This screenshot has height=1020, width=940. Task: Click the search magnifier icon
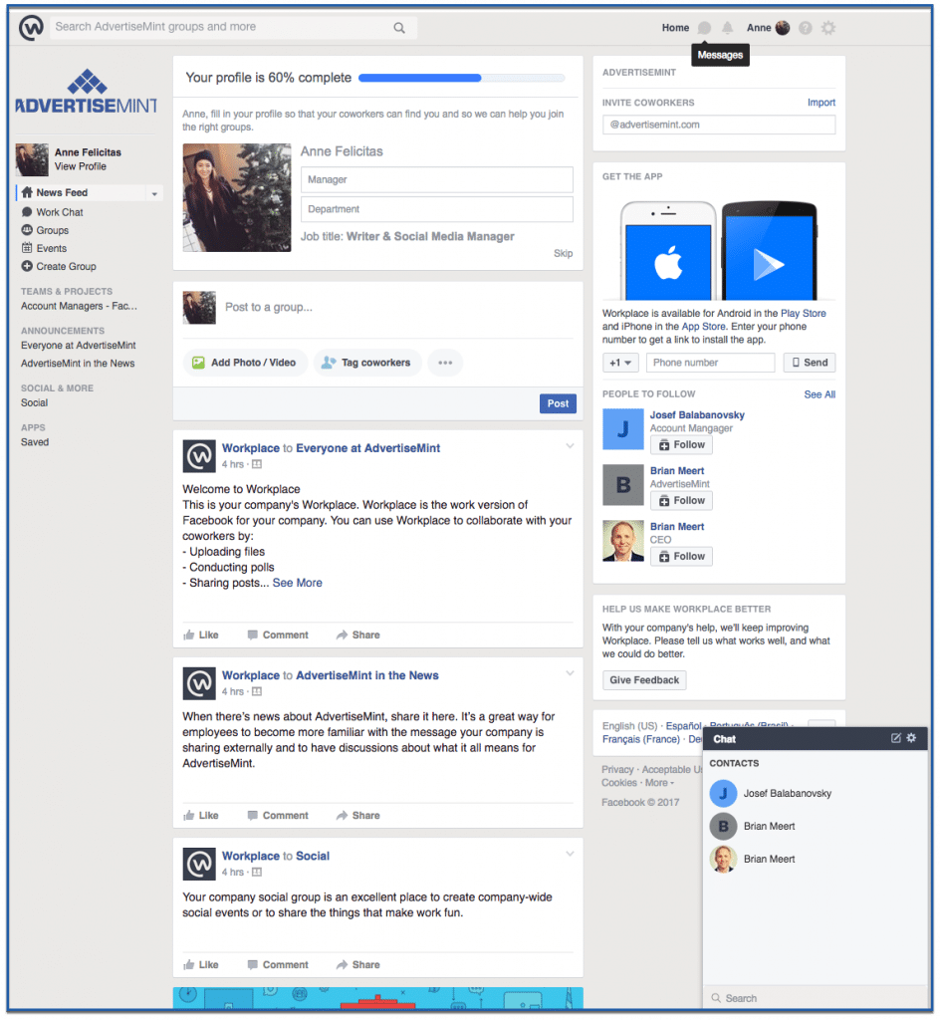[399, 28]
